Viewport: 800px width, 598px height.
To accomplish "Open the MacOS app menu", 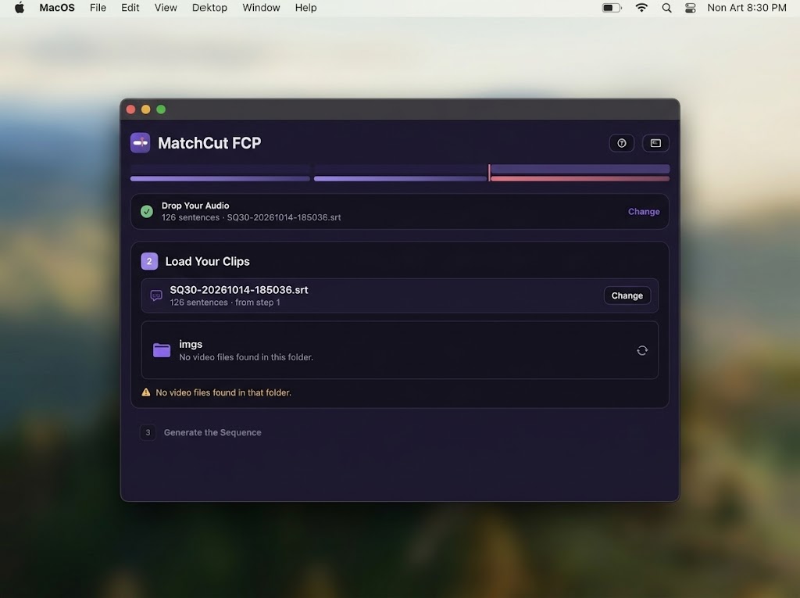I will (x=56, y=8).
